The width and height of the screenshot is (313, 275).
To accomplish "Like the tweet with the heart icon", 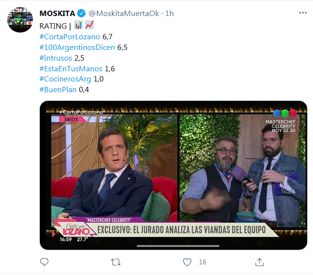I will point(187,262).
